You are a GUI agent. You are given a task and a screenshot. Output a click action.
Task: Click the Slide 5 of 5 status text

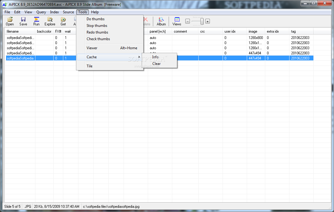(12, 207)
